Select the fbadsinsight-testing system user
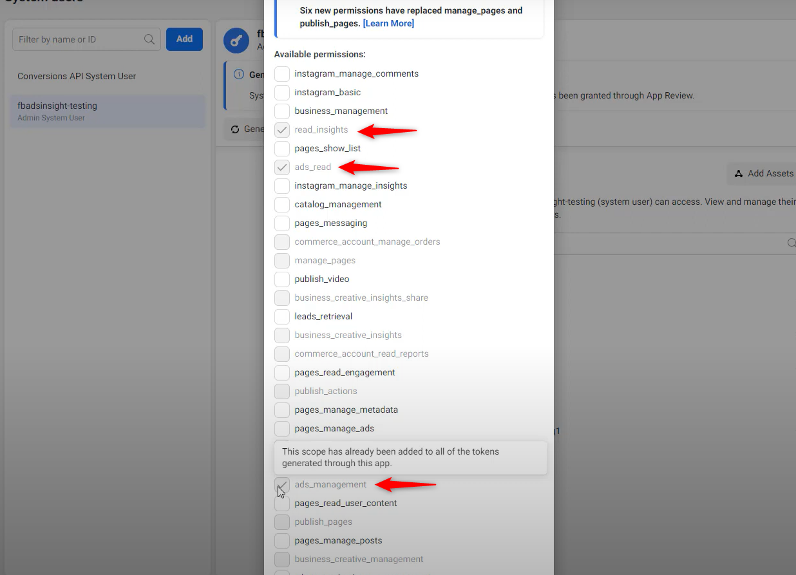This screenshot has width=796, height=575. (x=108, y=111)
